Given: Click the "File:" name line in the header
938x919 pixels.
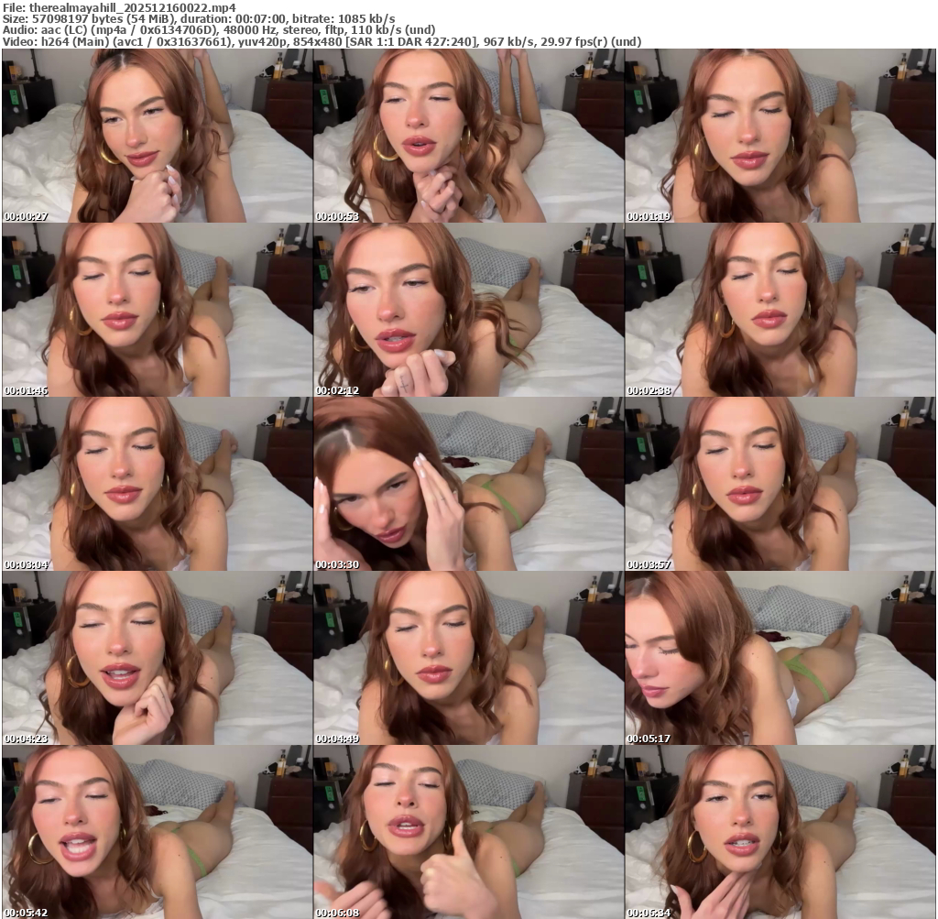Looking at the screenshot, I should coord(119,7).
